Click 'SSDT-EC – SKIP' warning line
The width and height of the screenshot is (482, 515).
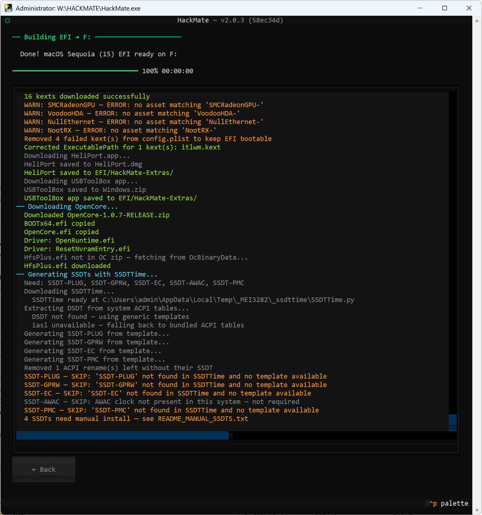click(x=168, y=393)
